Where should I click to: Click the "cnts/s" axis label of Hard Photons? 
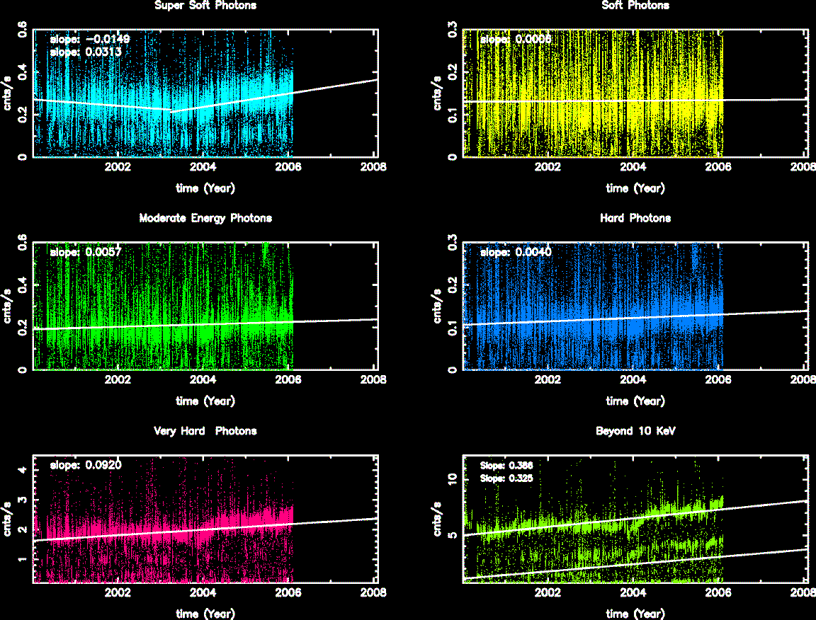coord(436,306)
